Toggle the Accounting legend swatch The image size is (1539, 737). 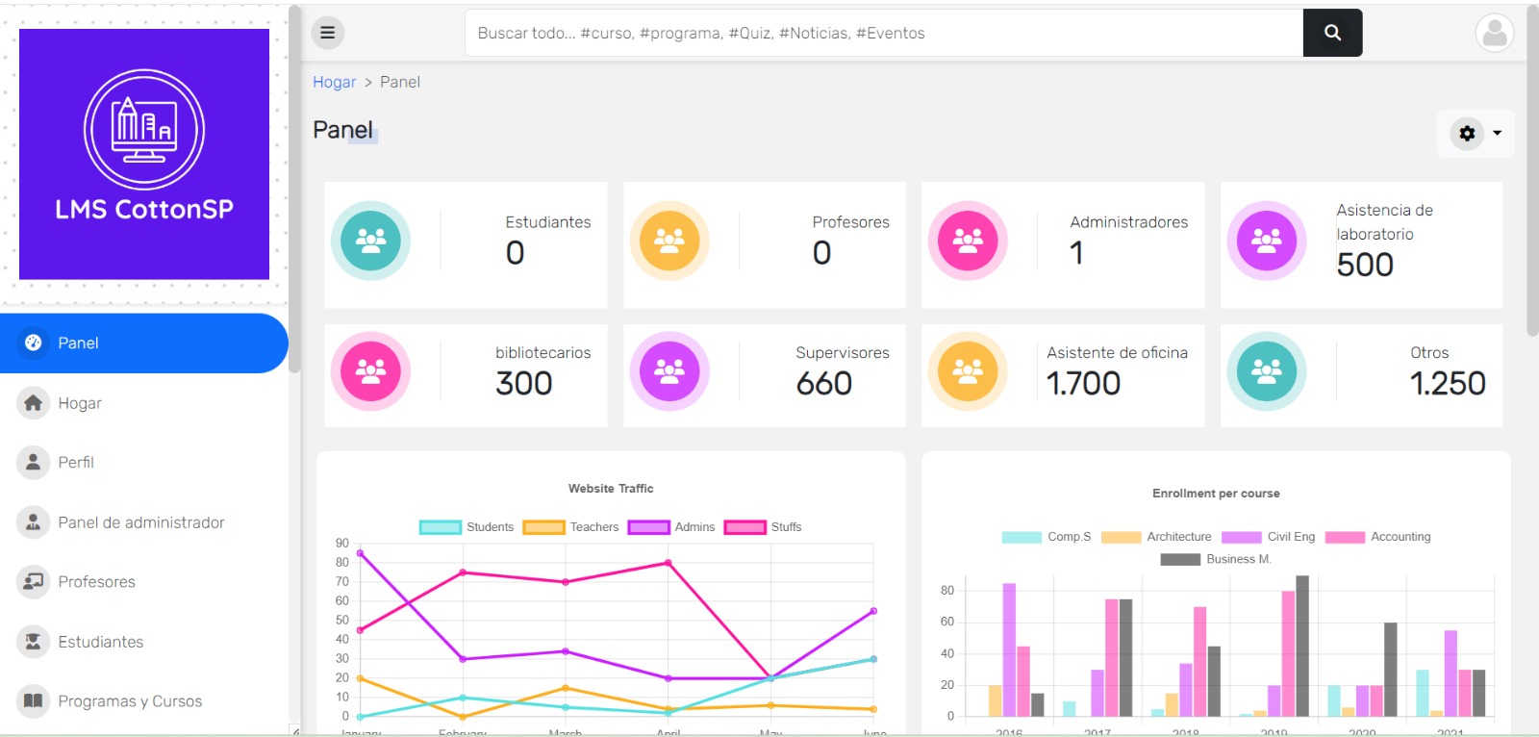pyautogui.click(x=1345, y=537)
